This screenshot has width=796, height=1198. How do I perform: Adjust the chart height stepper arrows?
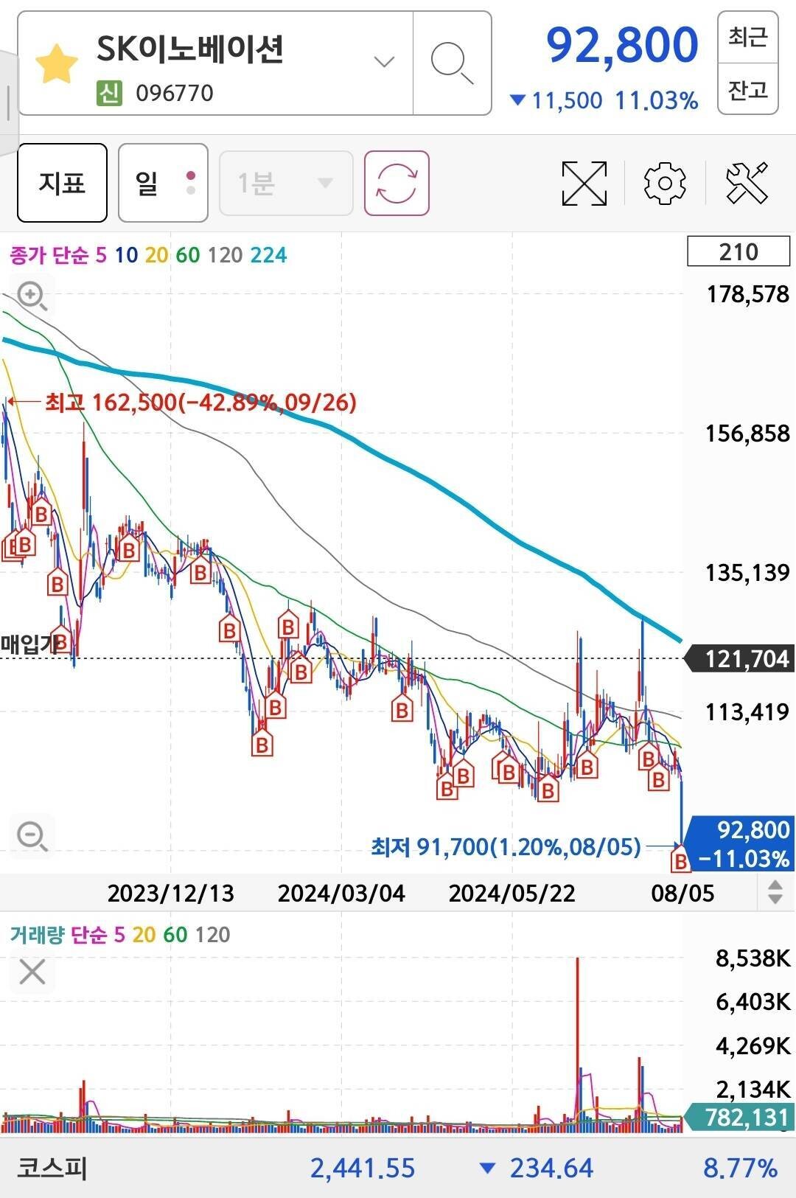coord(775,892)
